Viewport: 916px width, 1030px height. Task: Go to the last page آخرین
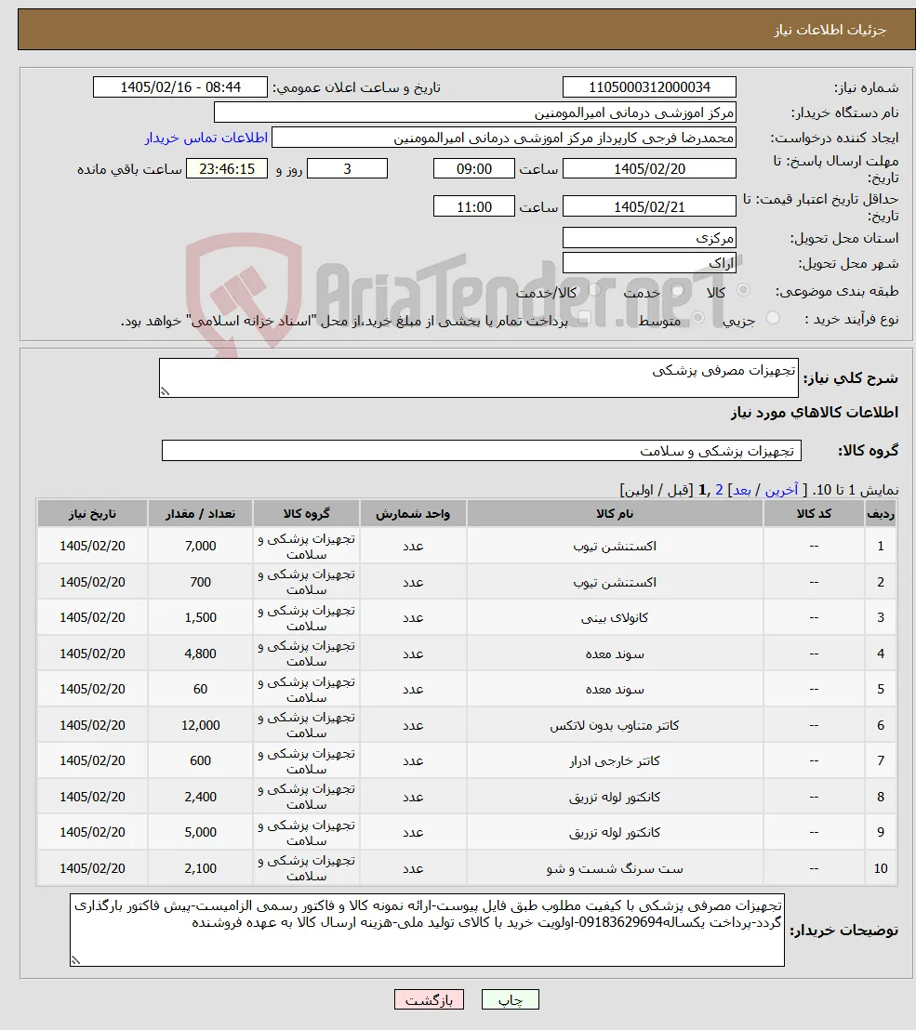(x=781, y=490)
